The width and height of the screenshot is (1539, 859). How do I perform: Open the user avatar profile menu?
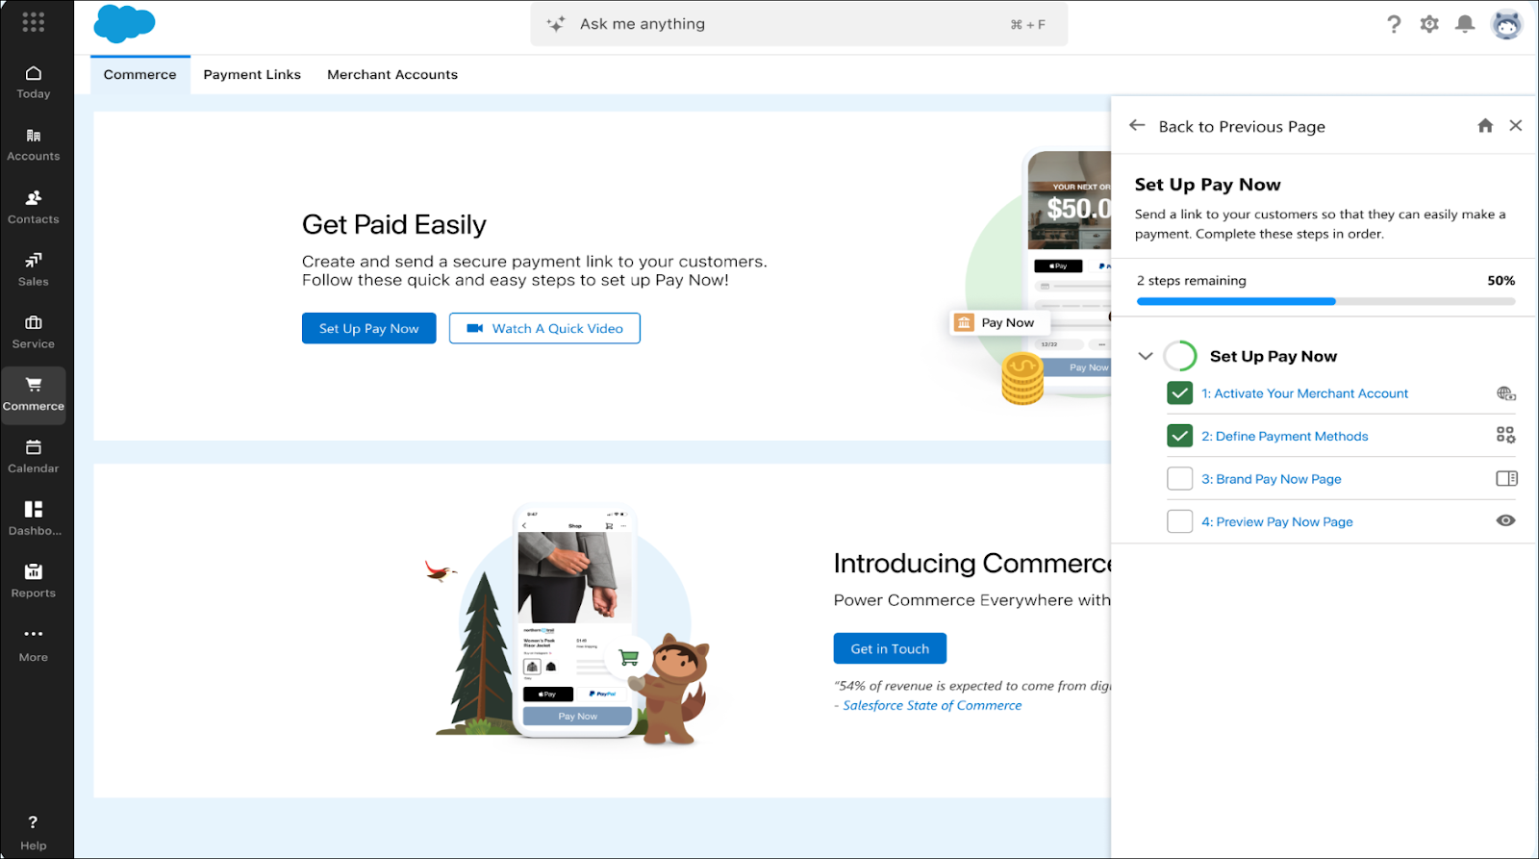(1506, 24)
